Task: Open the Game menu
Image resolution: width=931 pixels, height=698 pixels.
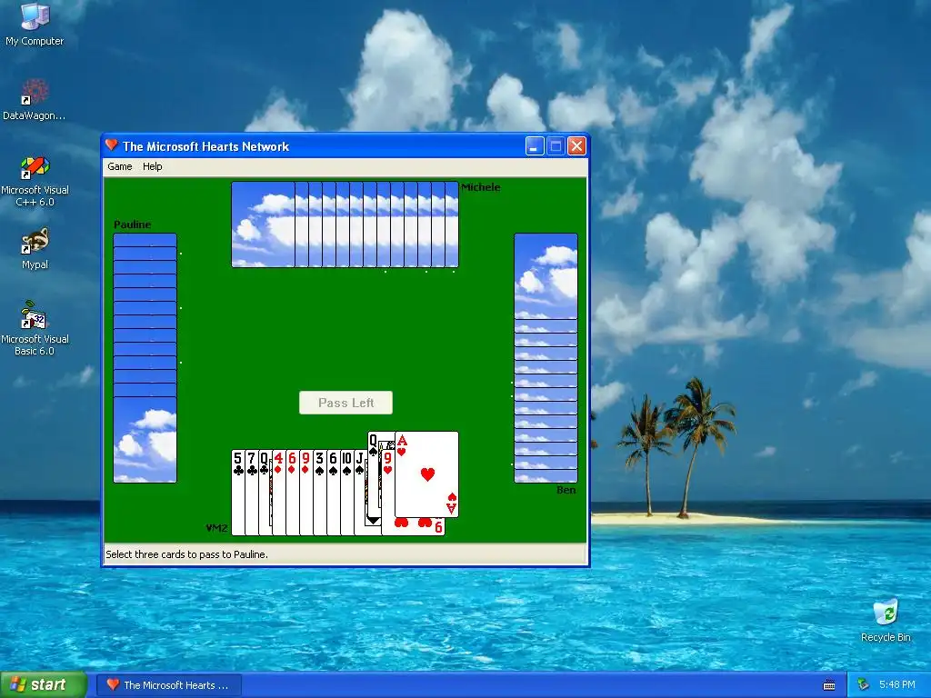Action: click(119, 167)
